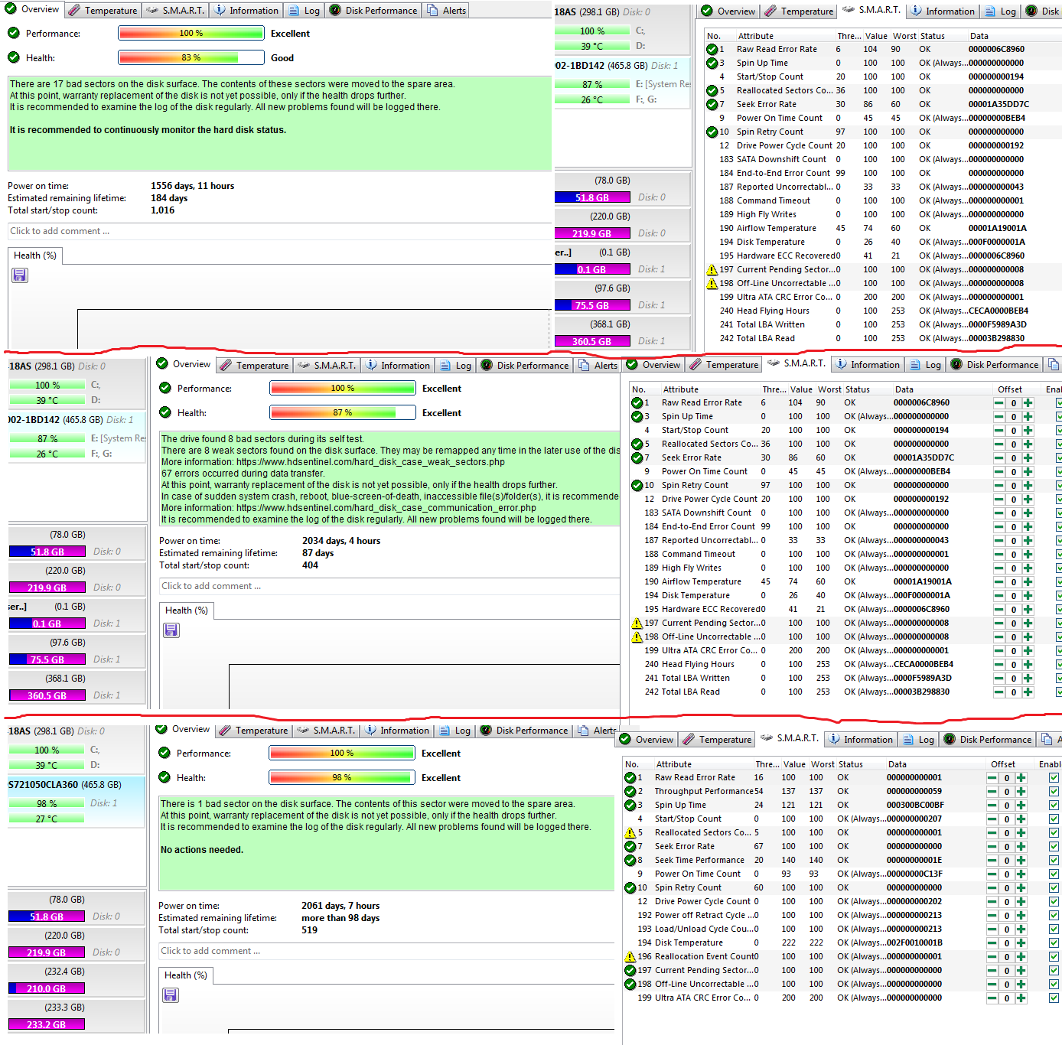Click green check on Spin Retry Count, bottom table

(x=630, y=887)
